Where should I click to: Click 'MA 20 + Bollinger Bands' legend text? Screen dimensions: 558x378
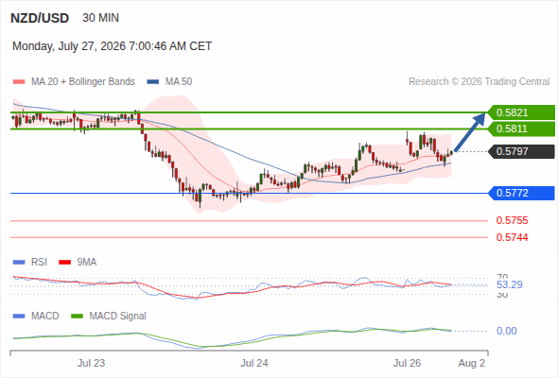(83, 82)
